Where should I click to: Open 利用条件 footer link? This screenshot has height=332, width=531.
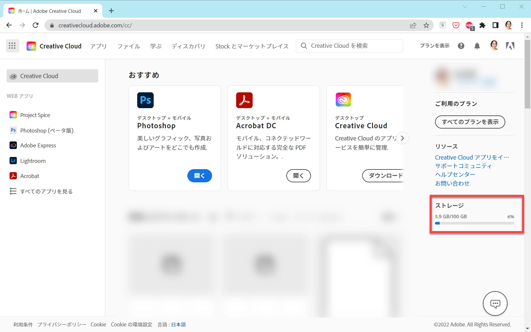click(x=23, y=324)
